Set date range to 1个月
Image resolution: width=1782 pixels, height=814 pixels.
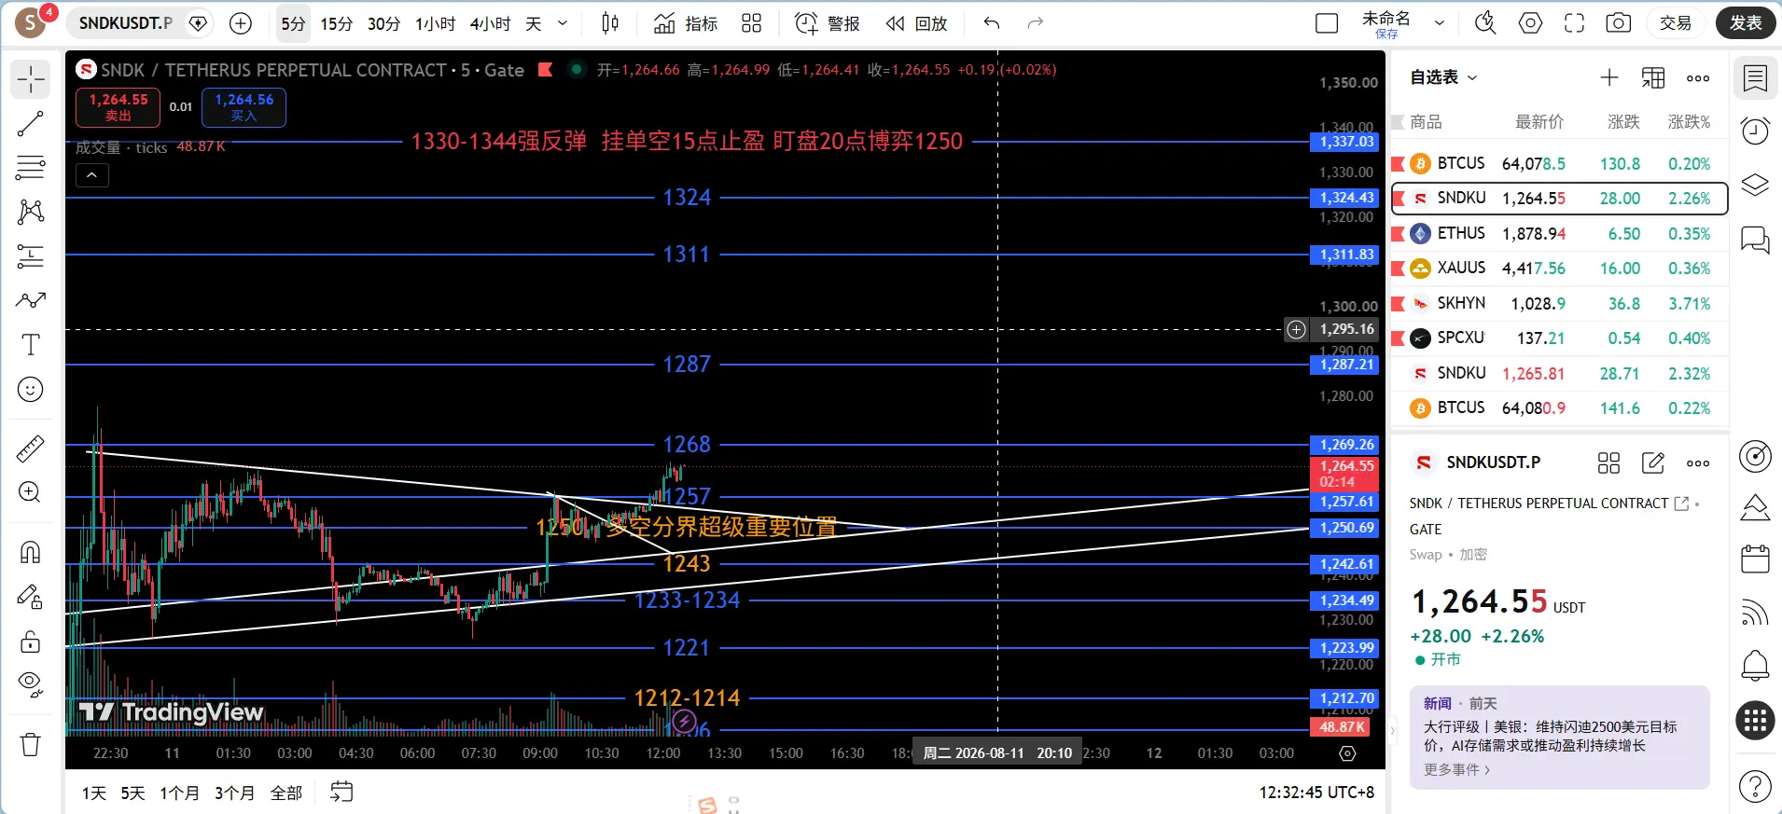(x=179, y=793)
